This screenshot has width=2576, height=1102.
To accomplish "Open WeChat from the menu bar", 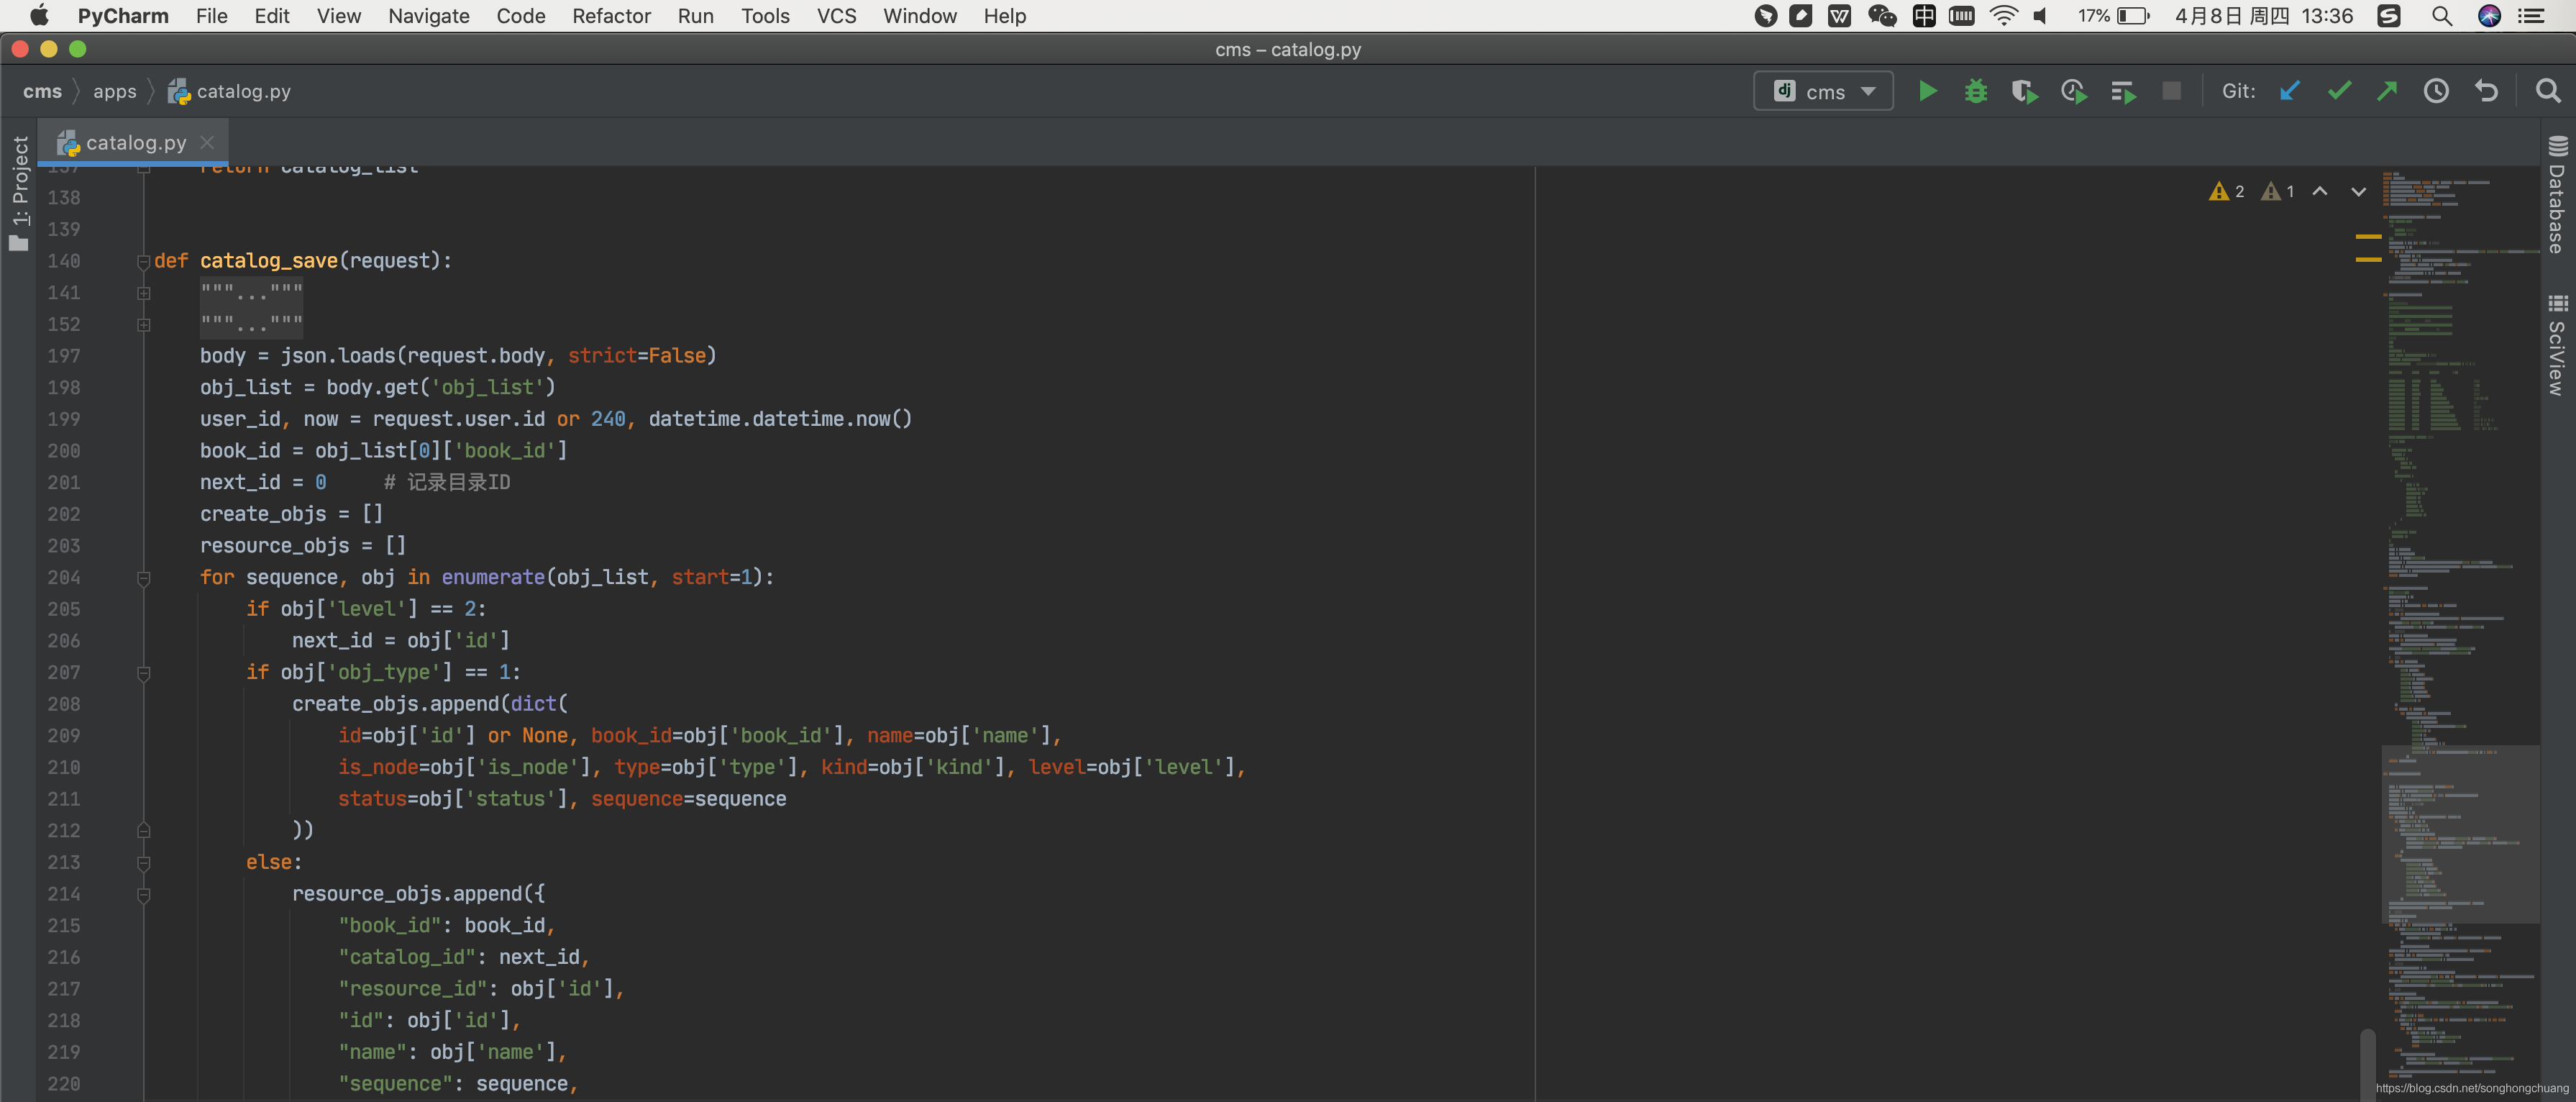I will [1882, 16].
